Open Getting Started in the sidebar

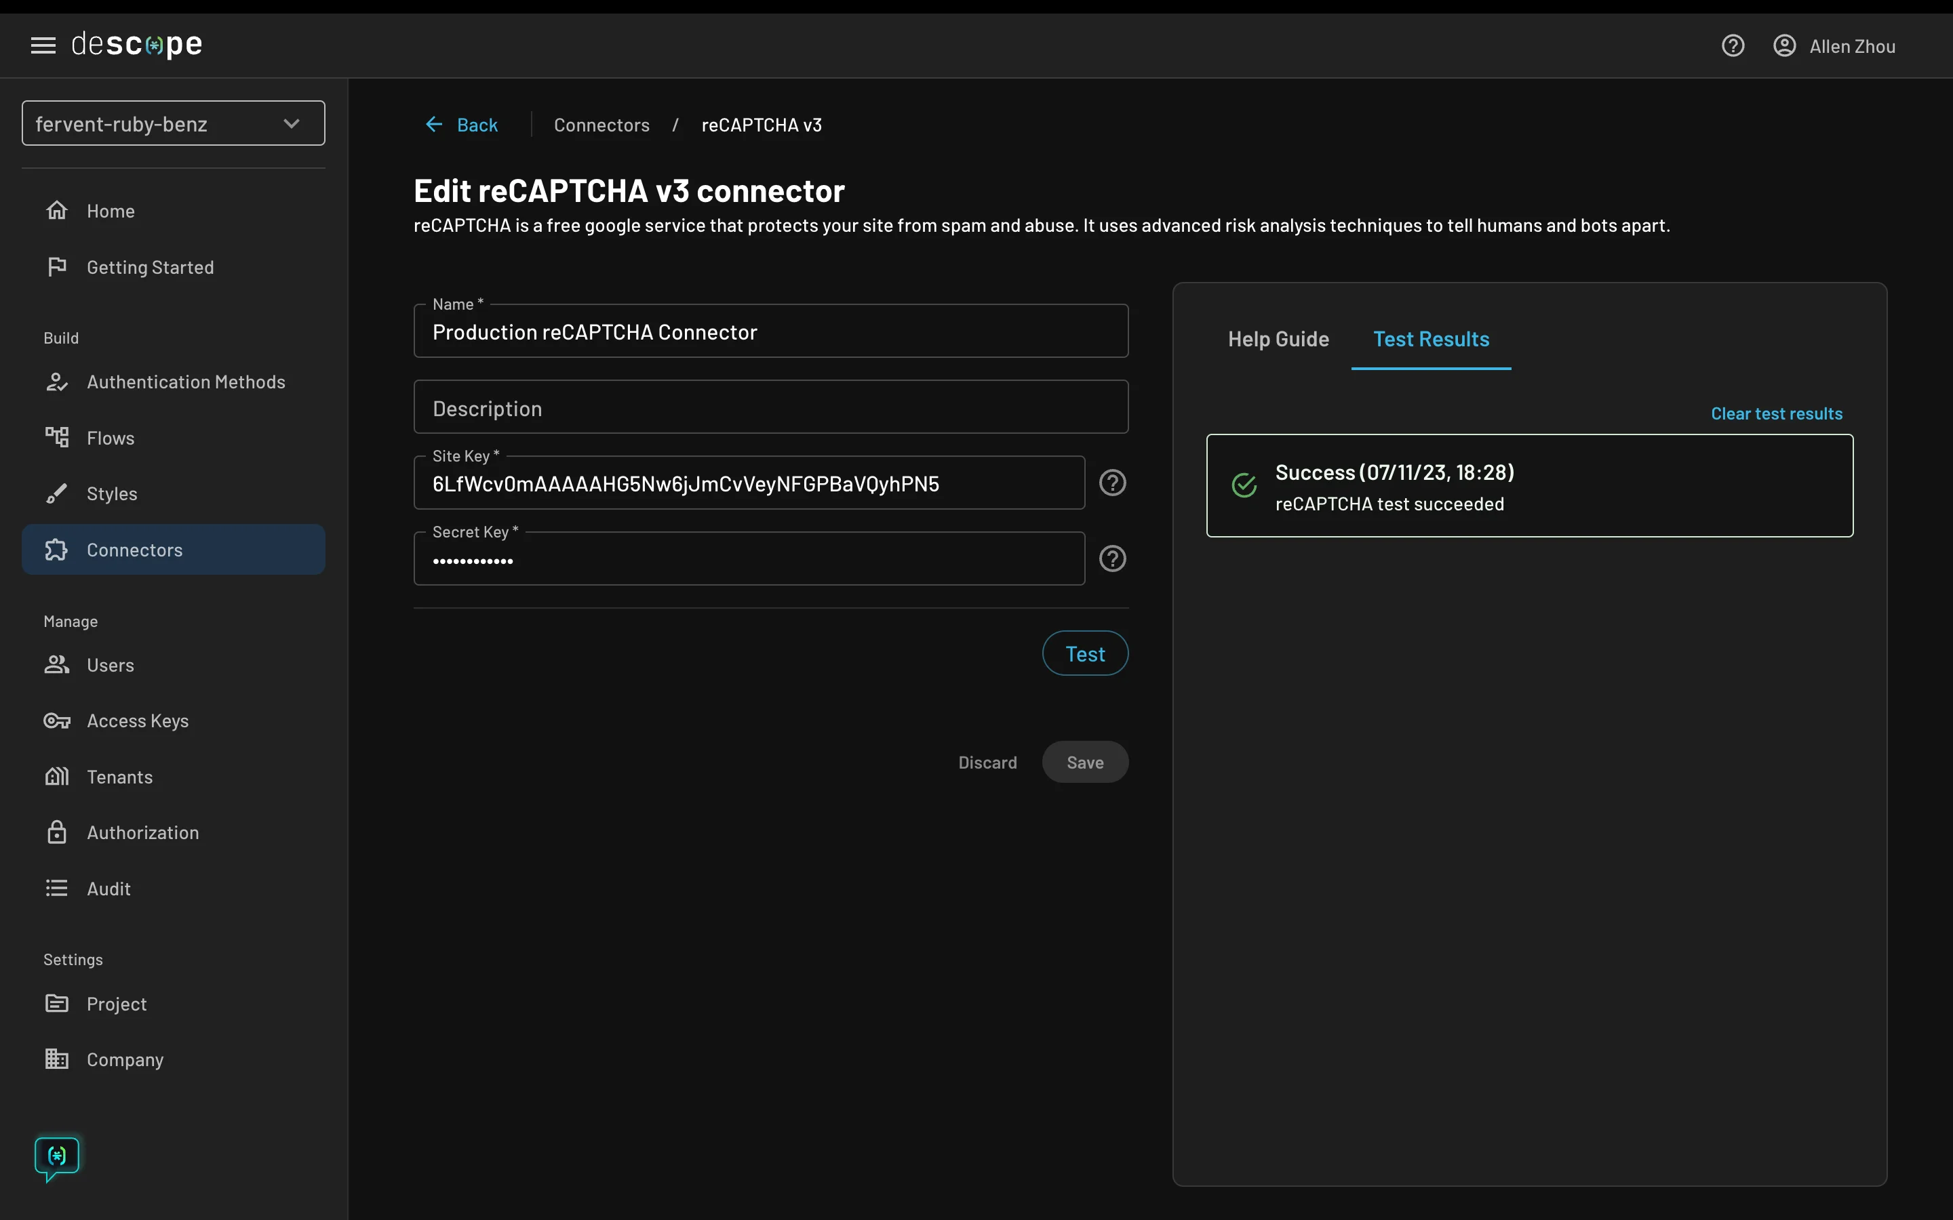tap(174, 267)
